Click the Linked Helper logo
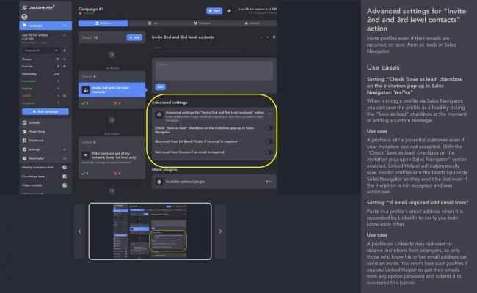The height and width of the screenshot is (293, 477). point(38,7)
